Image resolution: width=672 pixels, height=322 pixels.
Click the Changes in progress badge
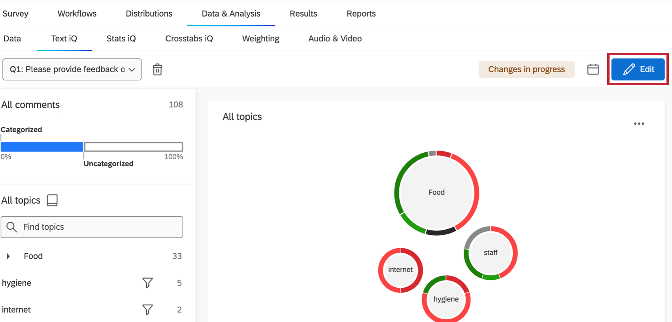527,69
